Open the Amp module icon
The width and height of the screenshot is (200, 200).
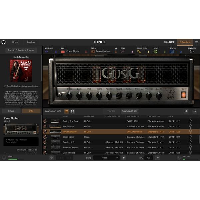pyautogui.click(x=63, y=52)
